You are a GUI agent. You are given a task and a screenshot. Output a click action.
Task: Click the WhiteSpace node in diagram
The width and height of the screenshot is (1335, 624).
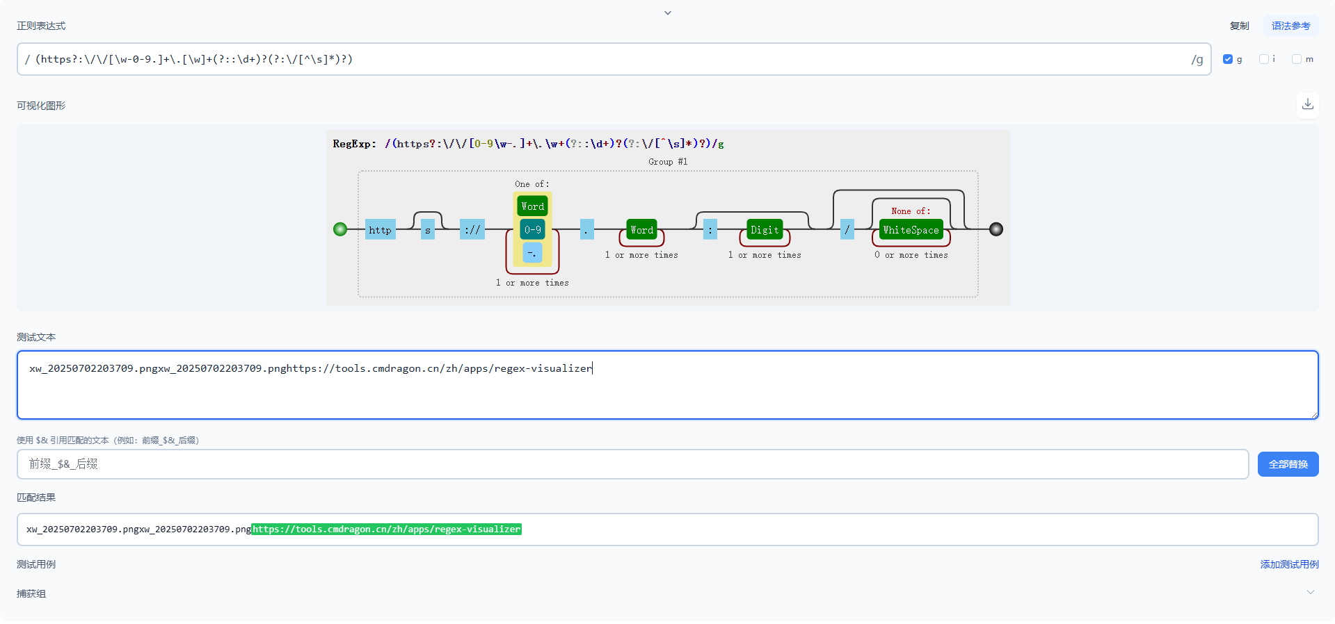[911, 230]
